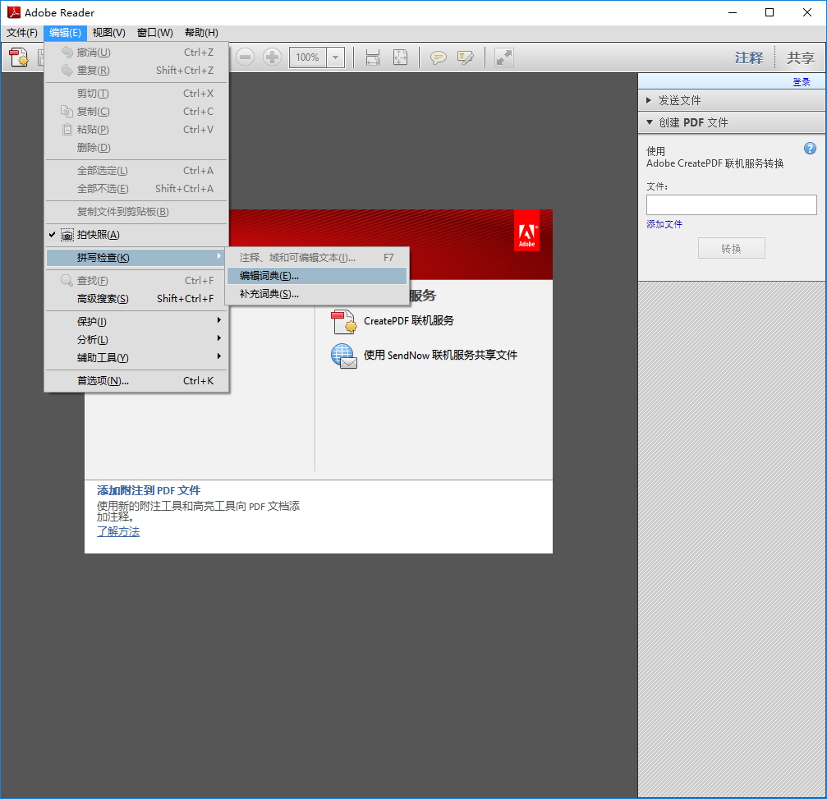This screenshot has height=799, width=827.
Task: Click the Adobe logo in the banner
Action: coord(526,231)
